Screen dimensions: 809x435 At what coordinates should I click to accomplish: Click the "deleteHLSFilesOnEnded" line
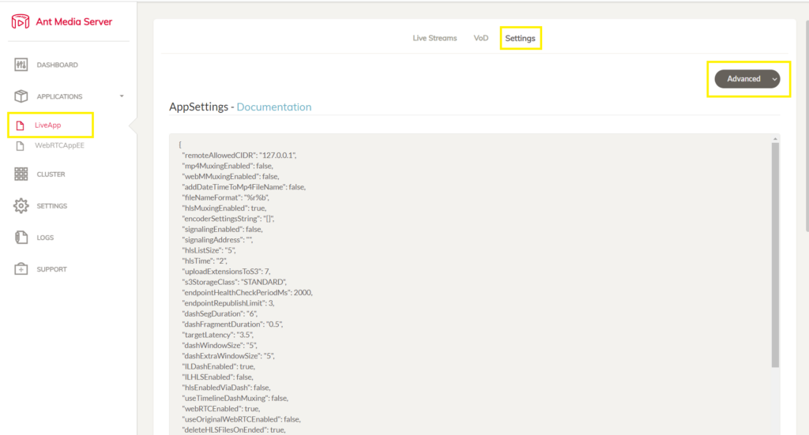click(x=234, y=429)
